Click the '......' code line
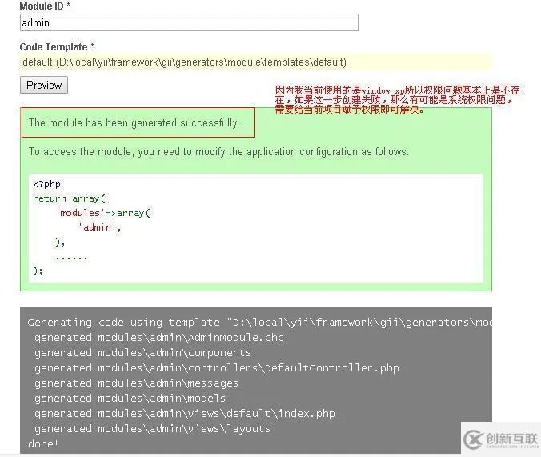Screen dimensions: 541x457 pos(71,258)
